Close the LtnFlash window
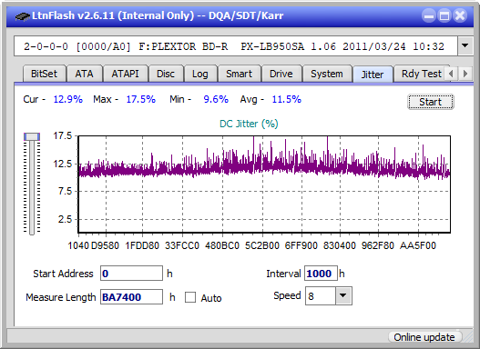This screenshot has width=480, height=349. tap(460, 15)
